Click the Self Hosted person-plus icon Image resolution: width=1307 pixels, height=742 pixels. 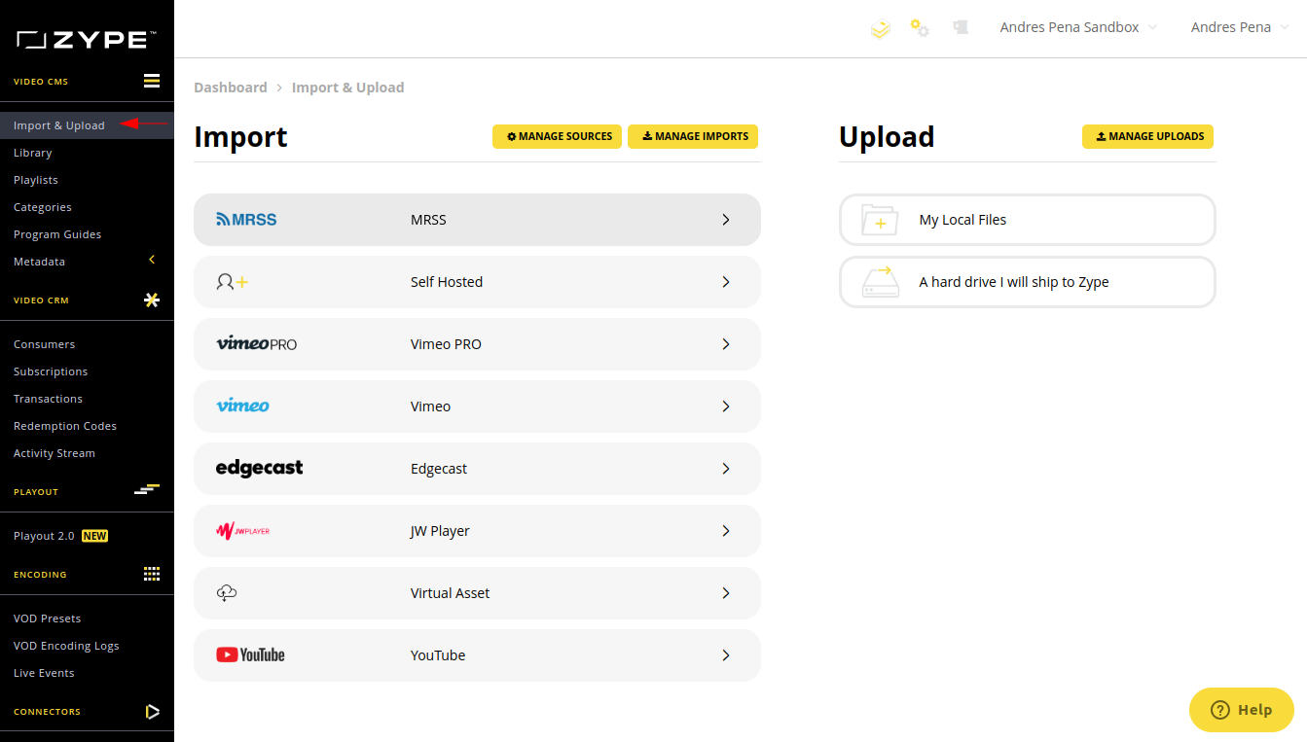click(x=233, y=282)
